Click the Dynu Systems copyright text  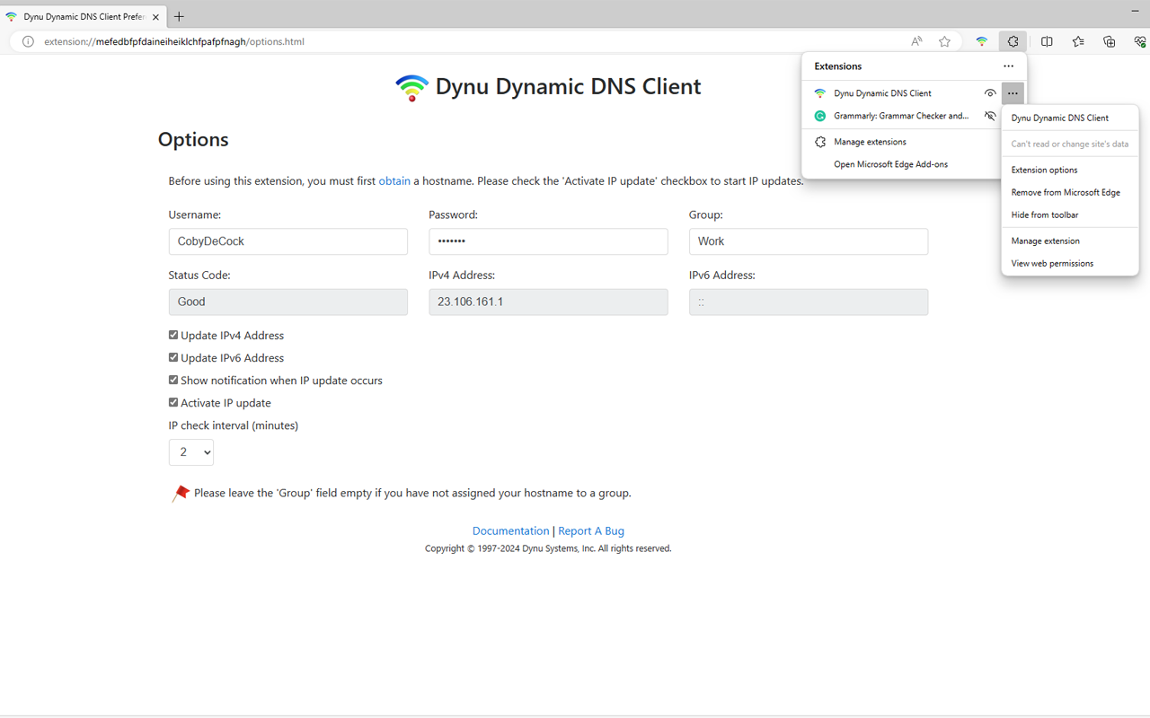548,548
